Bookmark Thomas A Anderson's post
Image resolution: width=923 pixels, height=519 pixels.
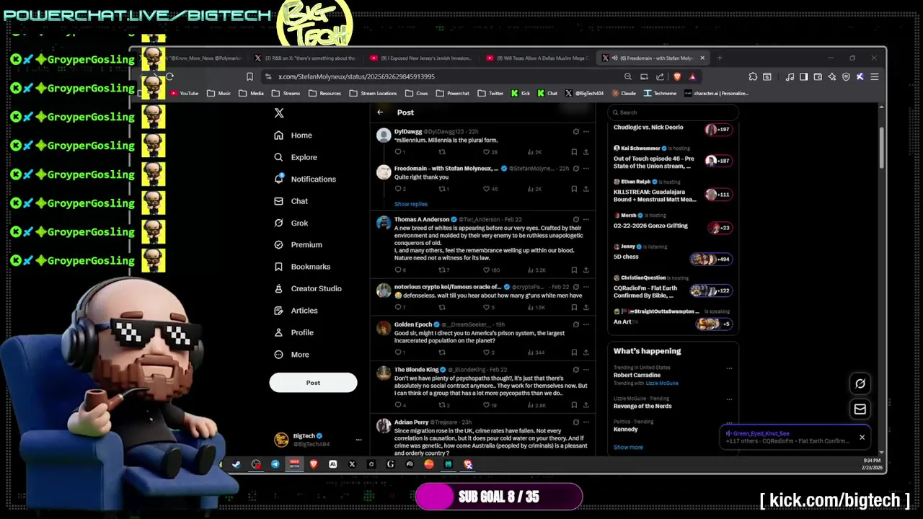574,270
